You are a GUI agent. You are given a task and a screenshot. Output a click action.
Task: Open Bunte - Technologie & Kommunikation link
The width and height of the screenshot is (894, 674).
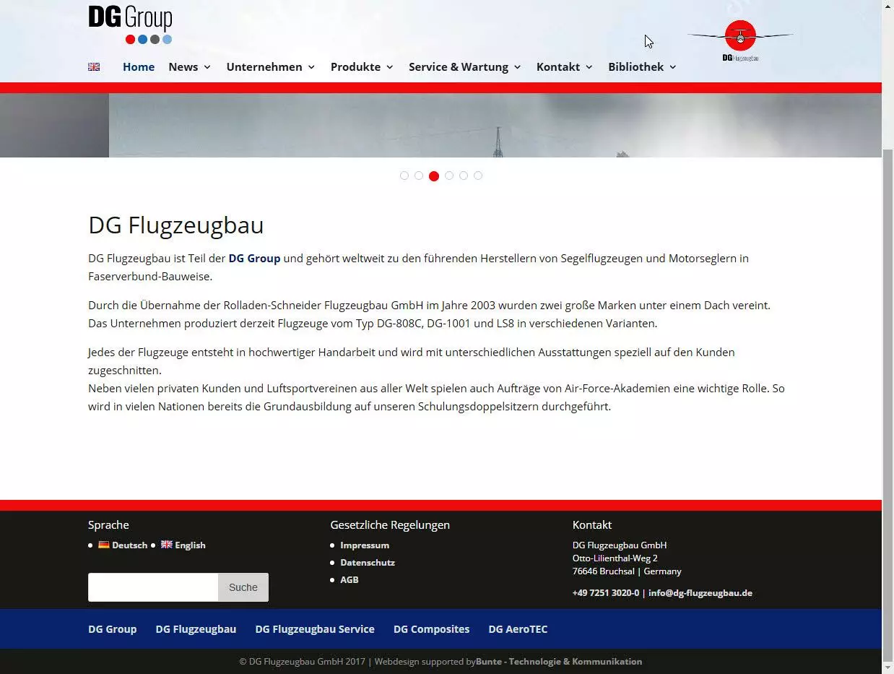tap(559, 661)
